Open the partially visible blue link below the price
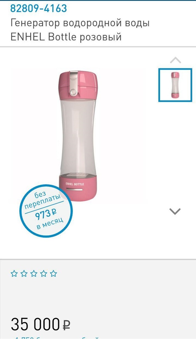Viewport: 196px width, 339px height. click(56, 337)
